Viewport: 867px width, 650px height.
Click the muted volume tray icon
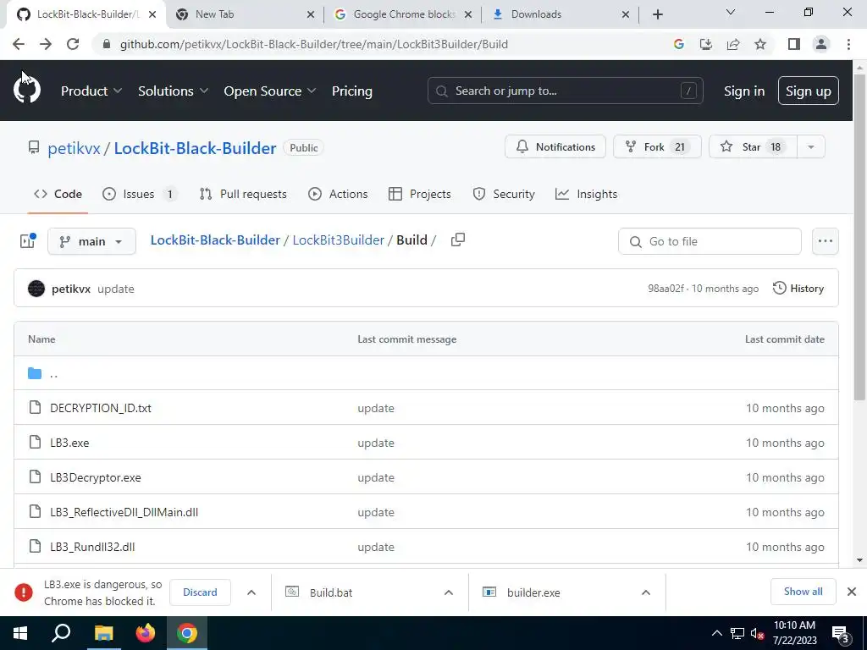757,633
